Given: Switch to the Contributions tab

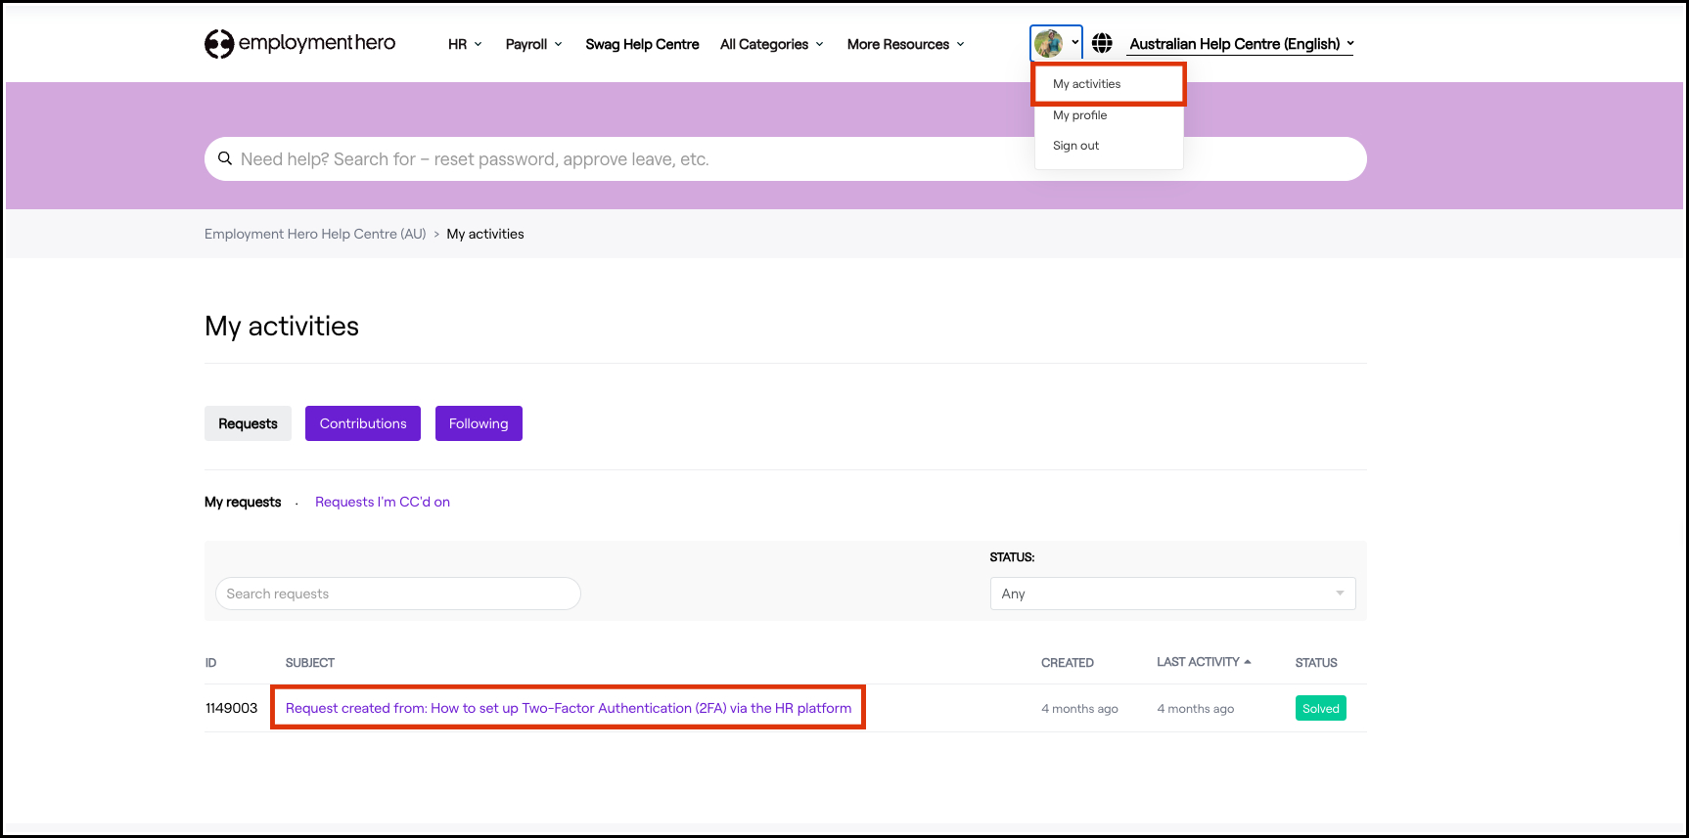Looking at the screenshot, I should [x=362, y=423].
